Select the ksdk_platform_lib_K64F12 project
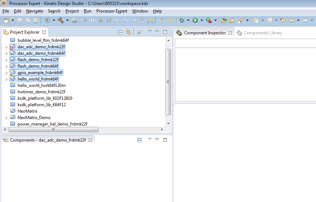The height and width of the screenshot is (202, 316). (x=42, y=105)
